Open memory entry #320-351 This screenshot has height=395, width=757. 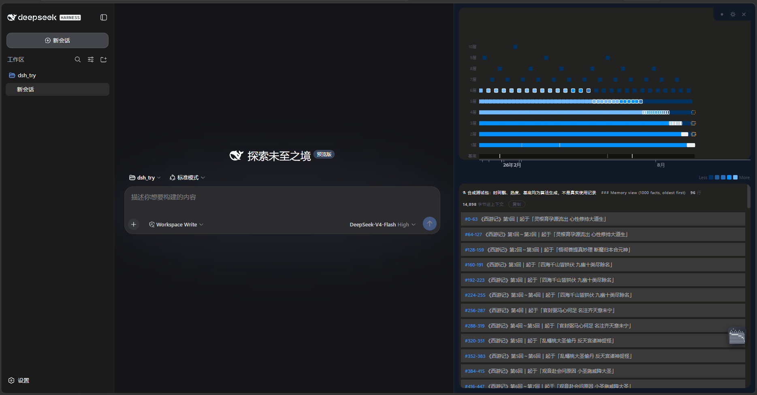point(603,341)
